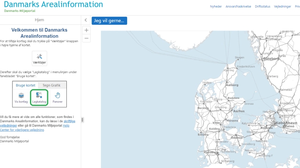Click the panel divider grip handle

tap(82, 120)
